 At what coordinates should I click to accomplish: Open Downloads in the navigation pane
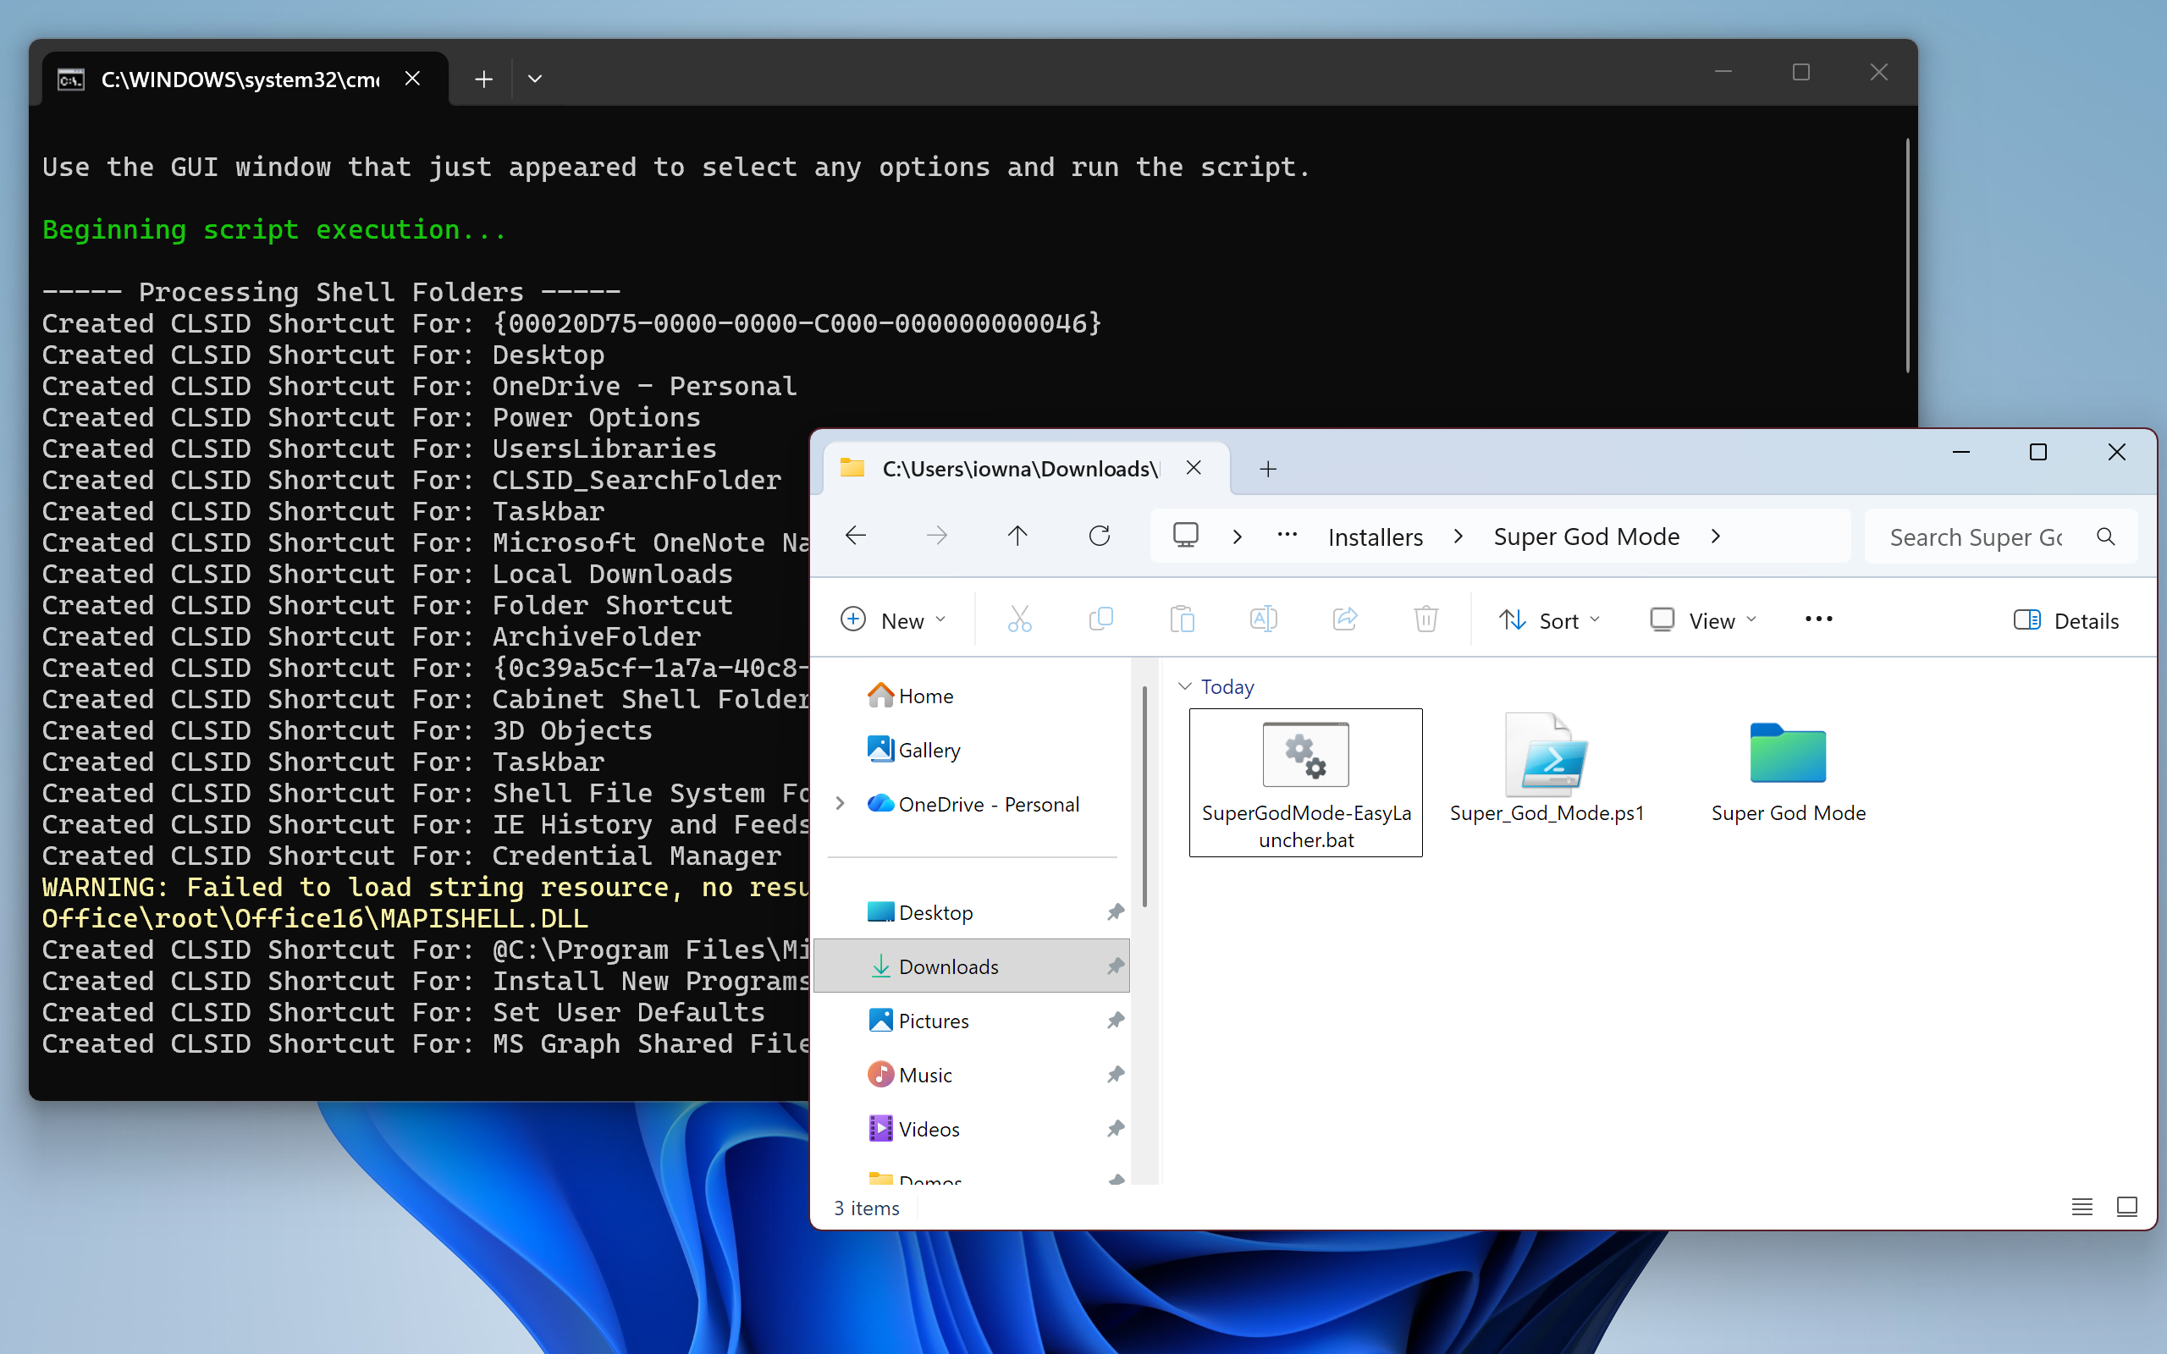coord(972,966)
